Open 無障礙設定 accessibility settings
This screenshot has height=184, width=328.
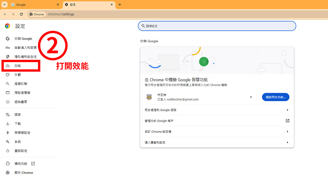22,133
